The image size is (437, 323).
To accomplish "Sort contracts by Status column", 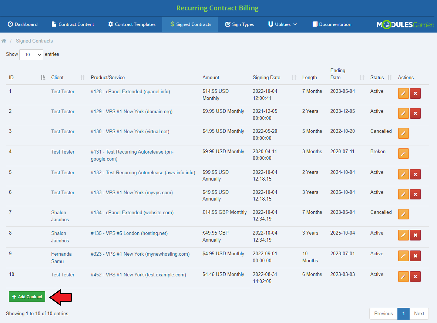I will (381, 77).
